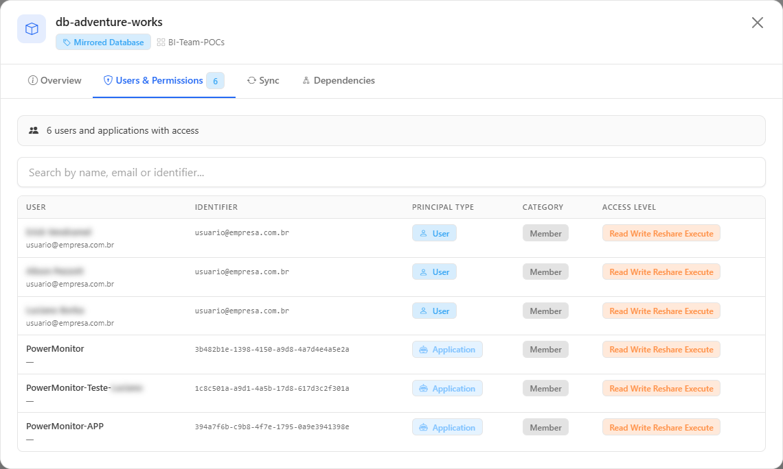Screen dimensions: 783x469
Task: Click the sync arrows icon
Action: [251, 81]
